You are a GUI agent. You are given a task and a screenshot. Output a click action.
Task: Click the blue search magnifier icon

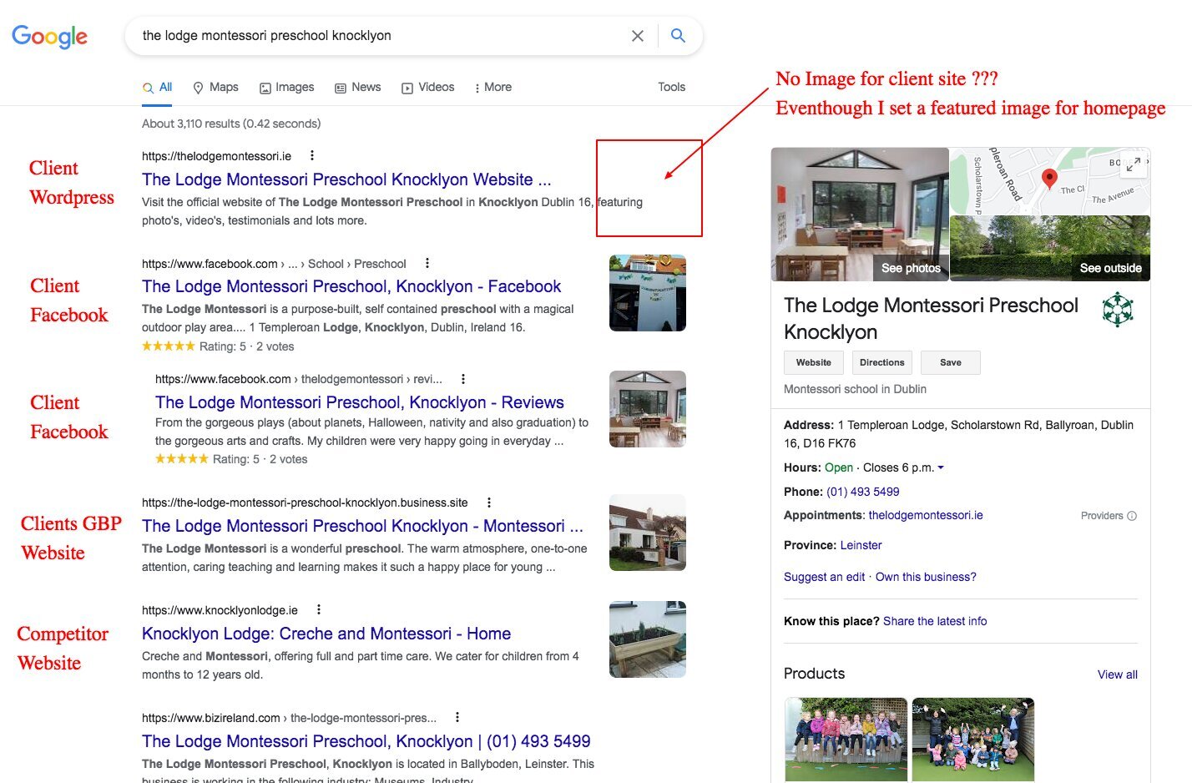click(678, 36)
